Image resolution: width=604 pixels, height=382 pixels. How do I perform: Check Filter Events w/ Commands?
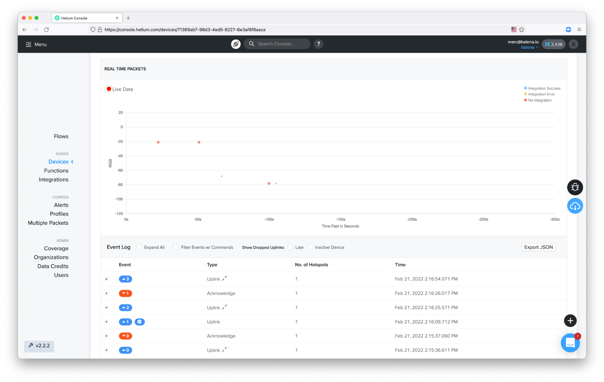pos(176,247)
